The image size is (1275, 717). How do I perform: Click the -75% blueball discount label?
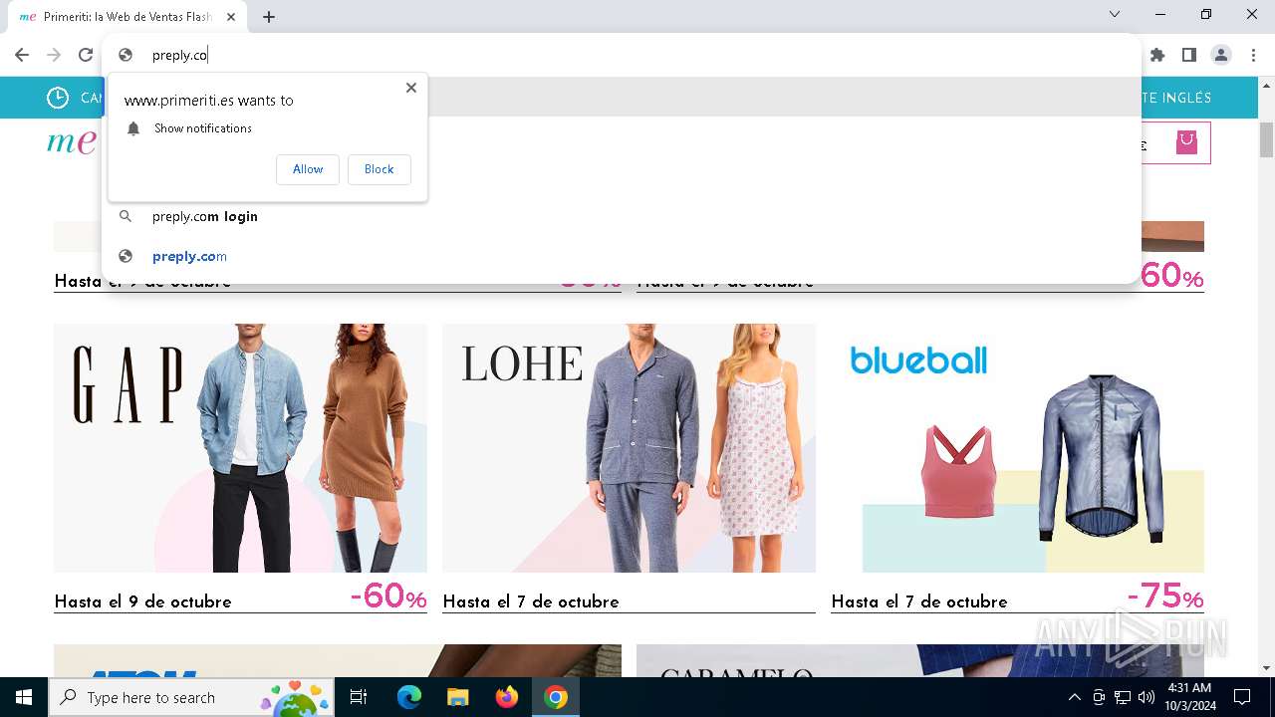1164,597
